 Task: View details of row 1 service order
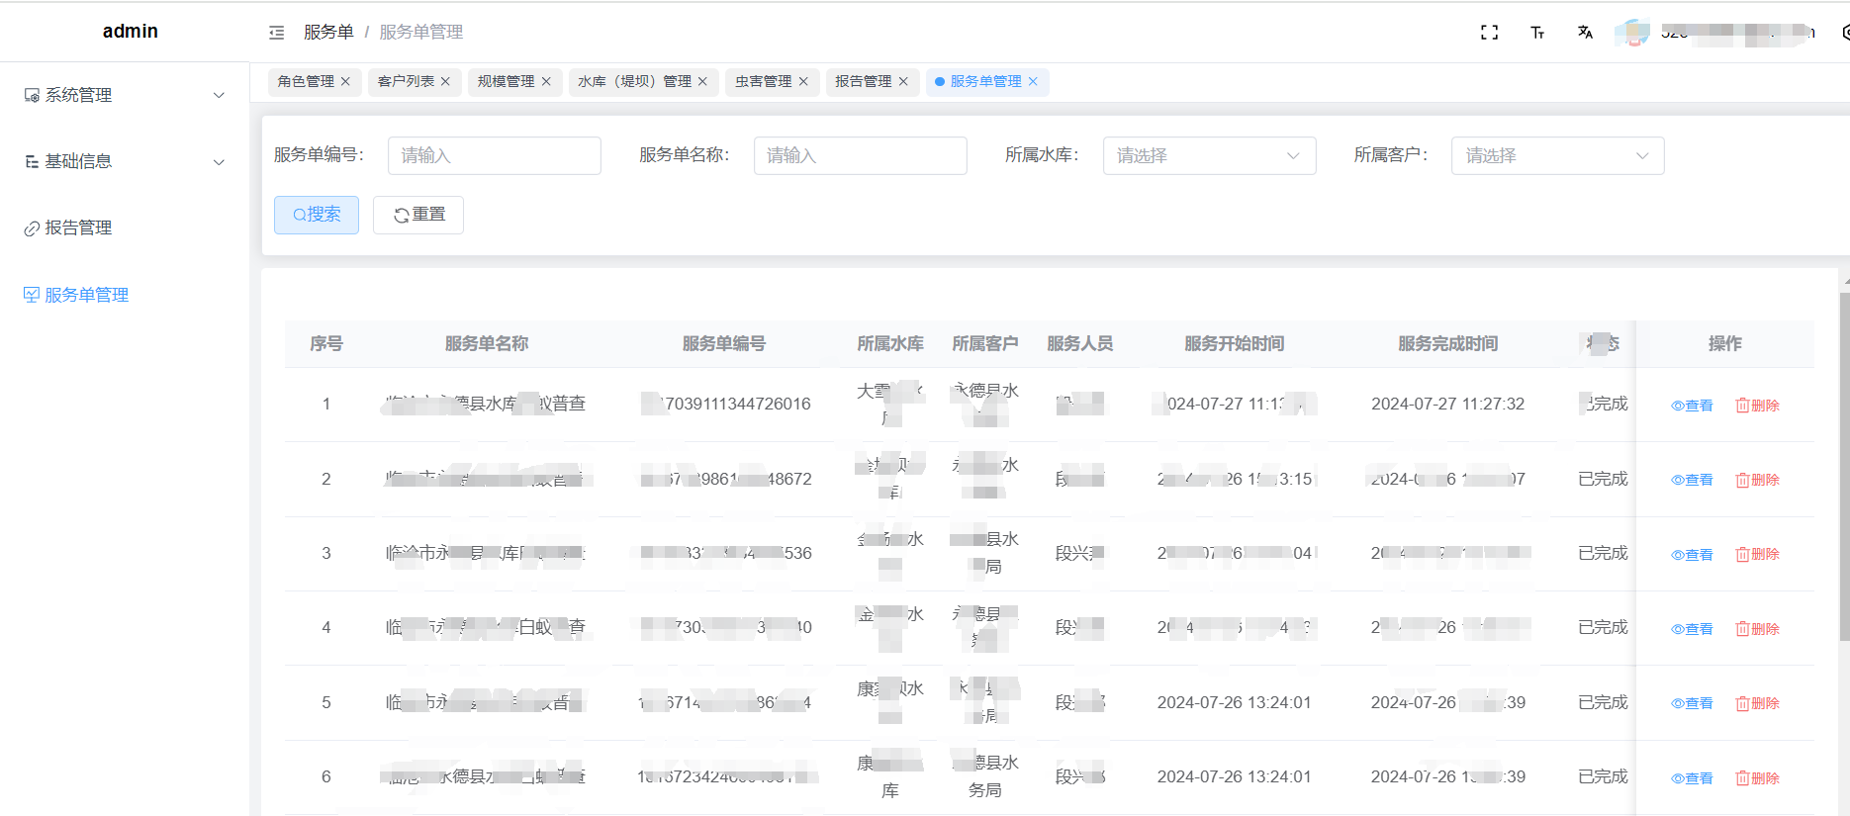[1692, 406]
